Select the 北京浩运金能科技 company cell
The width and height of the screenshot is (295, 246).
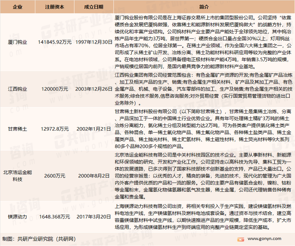[x=17, y=176]
